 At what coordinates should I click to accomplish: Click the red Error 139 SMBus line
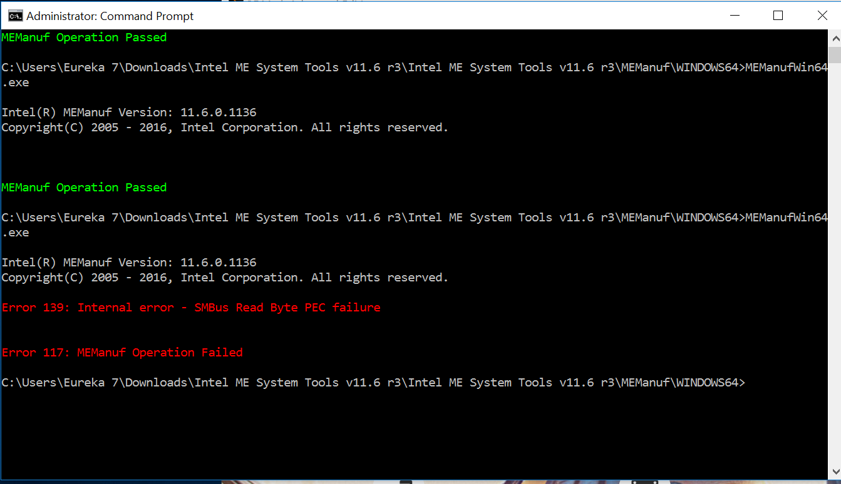191,308
